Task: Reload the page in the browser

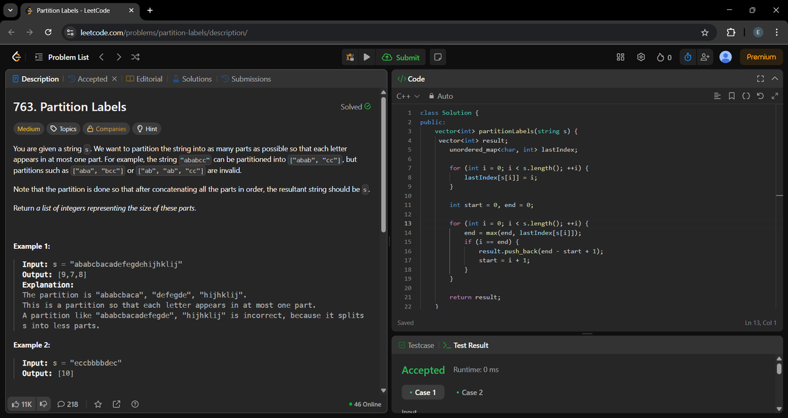Action: pos(48,33)
